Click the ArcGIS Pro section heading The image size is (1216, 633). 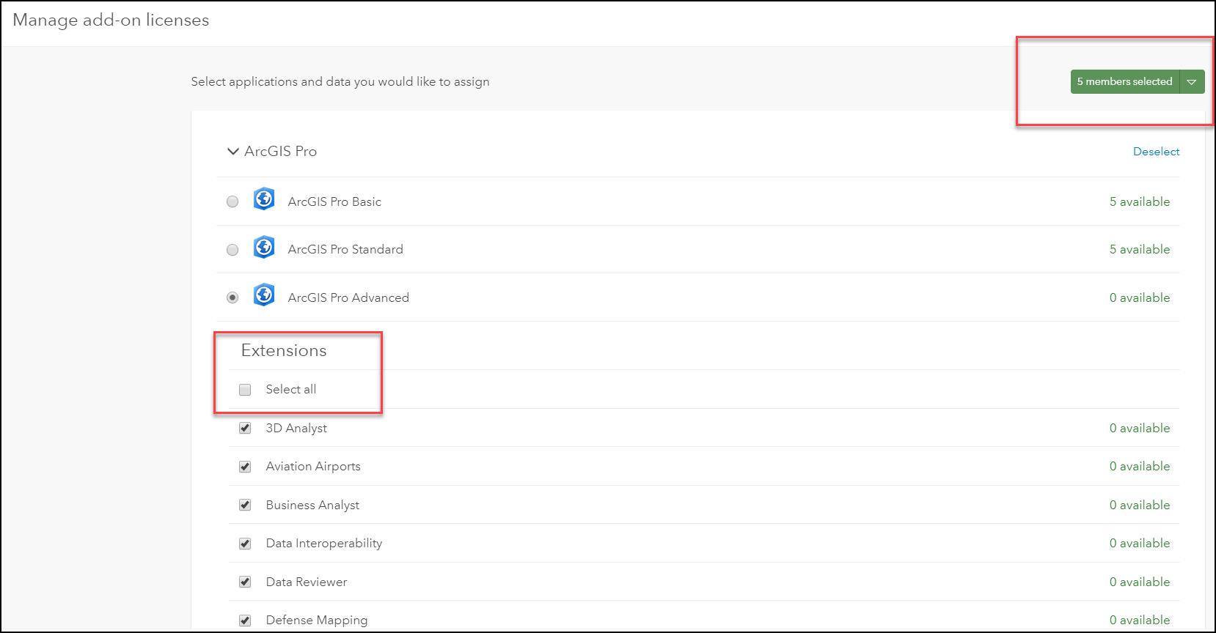(280, 151)
